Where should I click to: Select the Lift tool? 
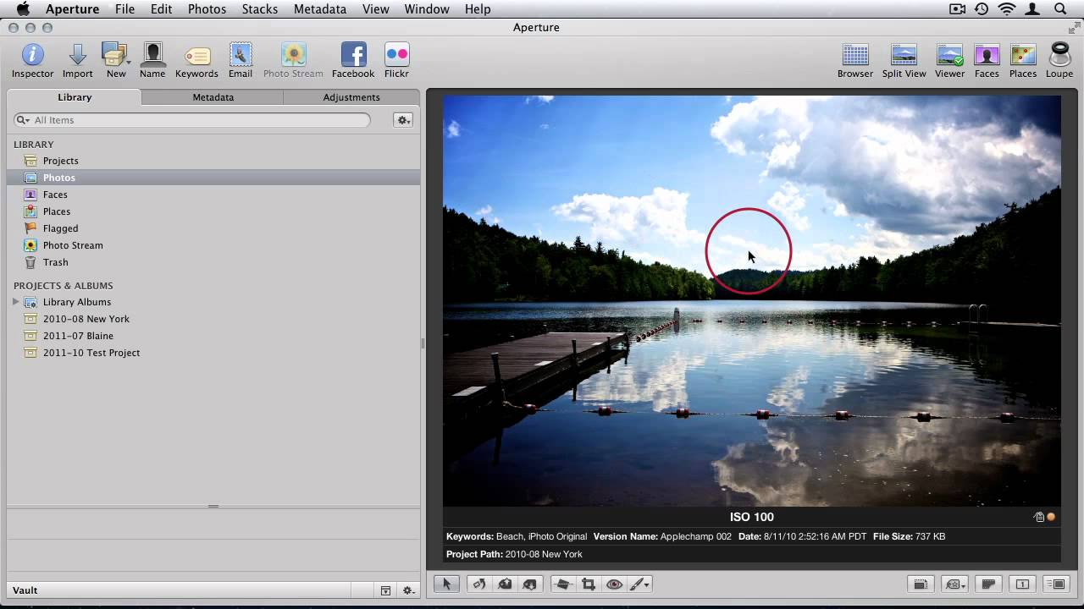(x=505, y=584)
